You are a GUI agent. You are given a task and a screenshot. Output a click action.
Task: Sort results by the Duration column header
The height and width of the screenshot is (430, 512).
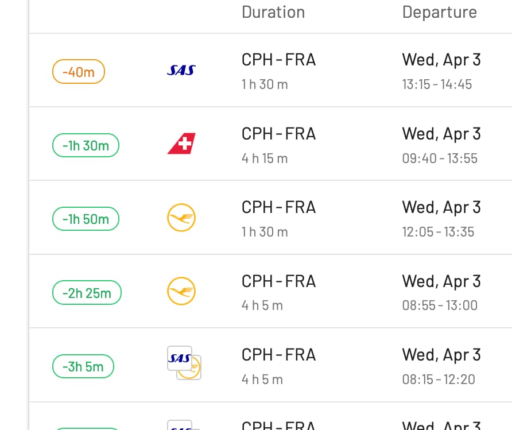click(x=273, y=11)
